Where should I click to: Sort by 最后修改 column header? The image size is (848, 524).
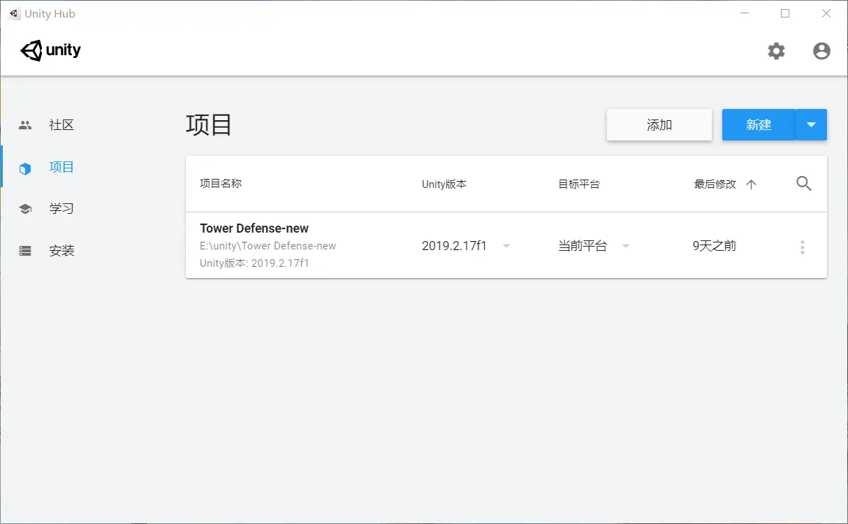tap(715, 184)
